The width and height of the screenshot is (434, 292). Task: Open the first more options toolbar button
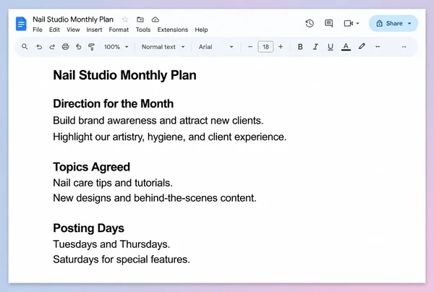378,47
